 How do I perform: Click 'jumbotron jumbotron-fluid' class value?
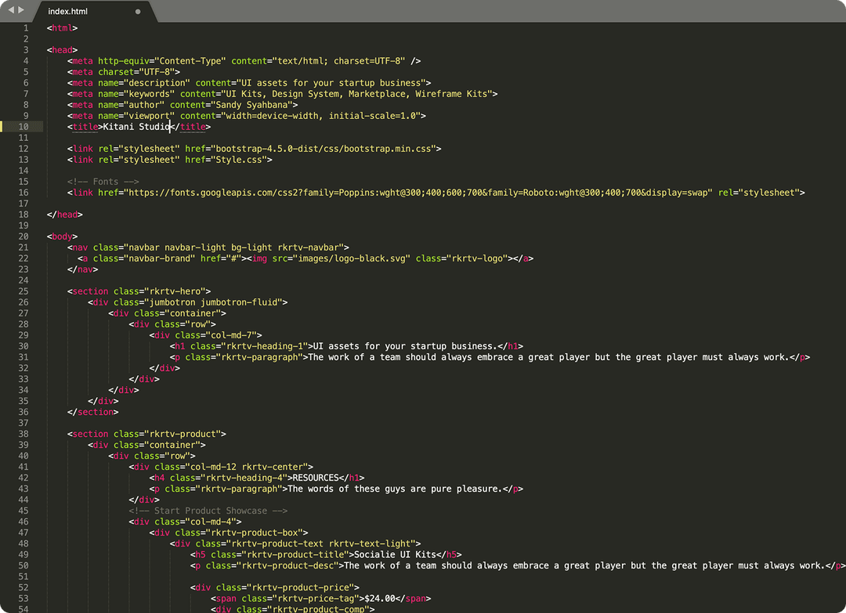point(213,302)
